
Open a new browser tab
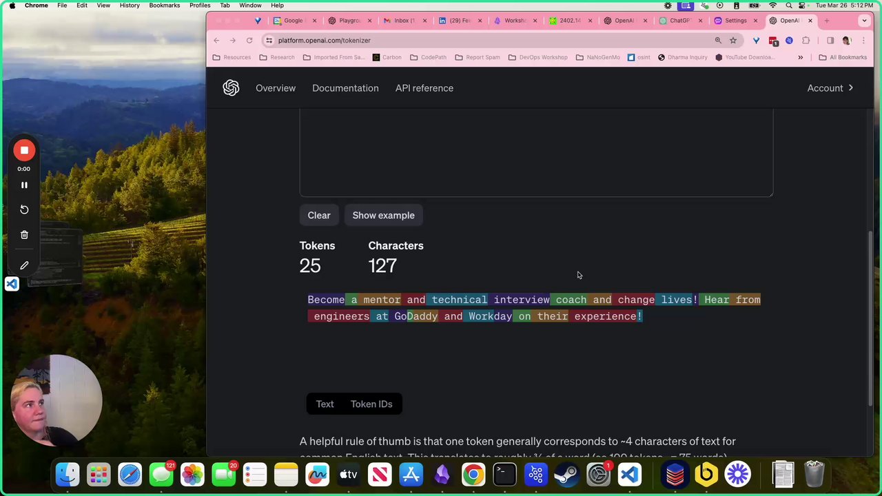(x=827, y=21)
